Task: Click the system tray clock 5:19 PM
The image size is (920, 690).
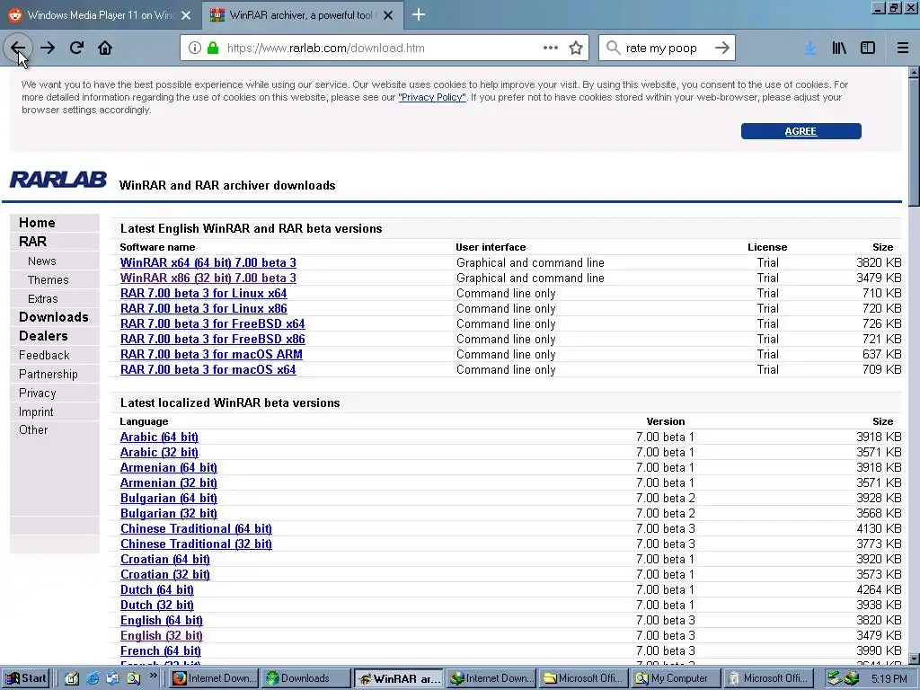Action: point(889,679)
